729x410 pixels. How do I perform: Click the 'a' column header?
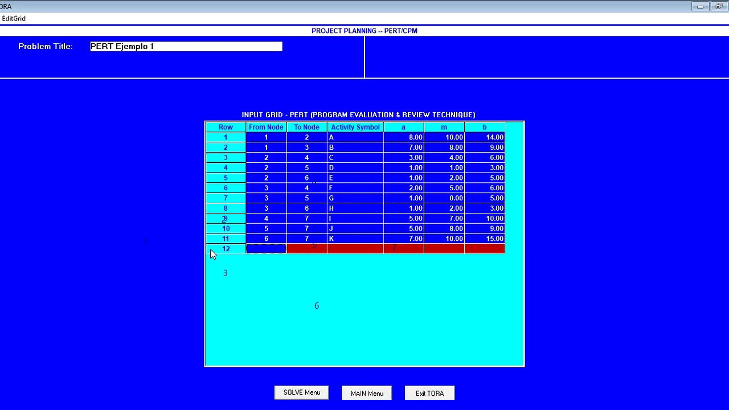[x=403, y=127]
